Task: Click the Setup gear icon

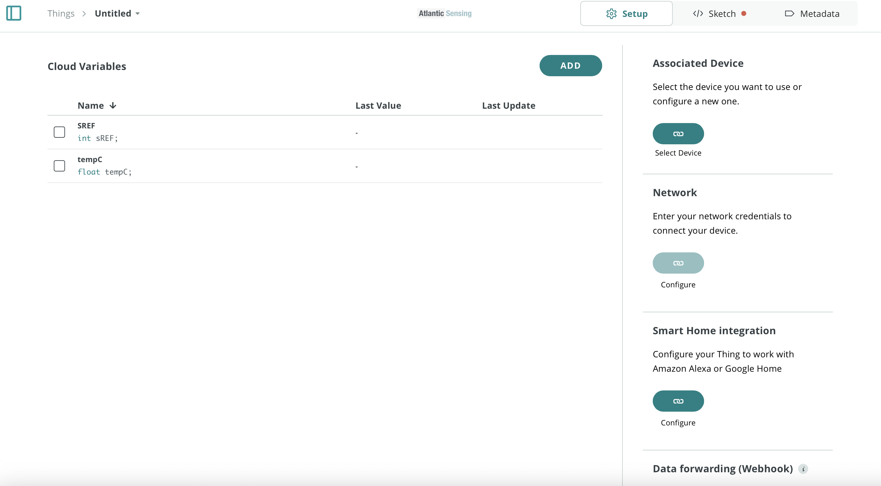Action: point(611,14)
